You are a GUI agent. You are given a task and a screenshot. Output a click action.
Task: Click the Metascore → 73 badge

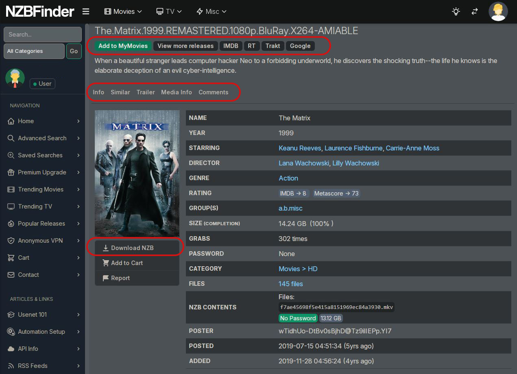tap(336, 194)
